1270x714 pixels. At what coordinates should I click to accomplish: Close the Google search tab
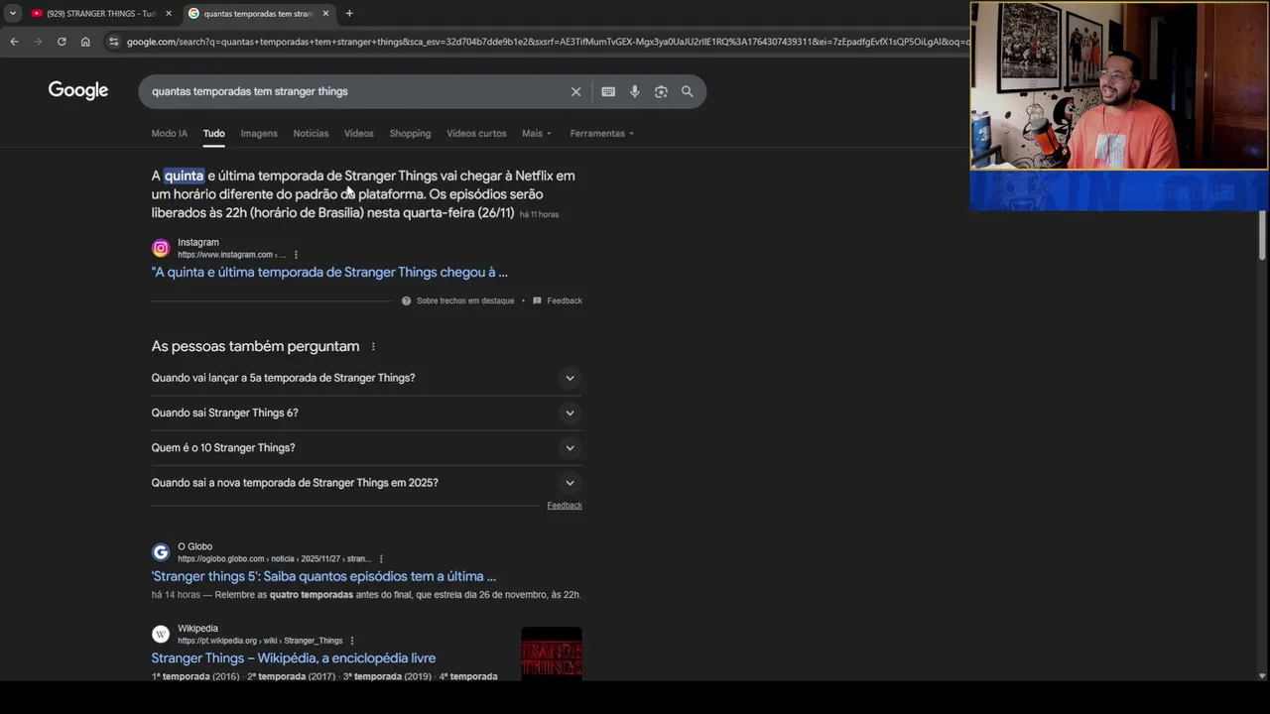pyautogui.click(x=325, y=13)
